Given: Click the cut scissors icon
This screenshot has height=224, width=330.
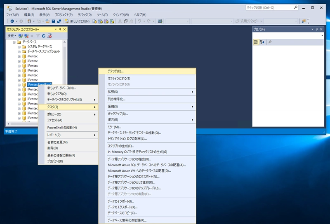Looking at the screenshot, I should pyautogui.click(x=120, y=21).
